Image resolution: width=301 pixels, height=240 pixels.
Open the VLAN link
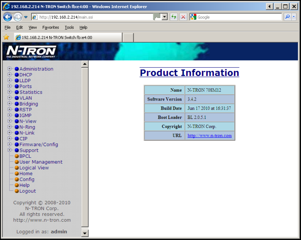(x=26, y=98)
